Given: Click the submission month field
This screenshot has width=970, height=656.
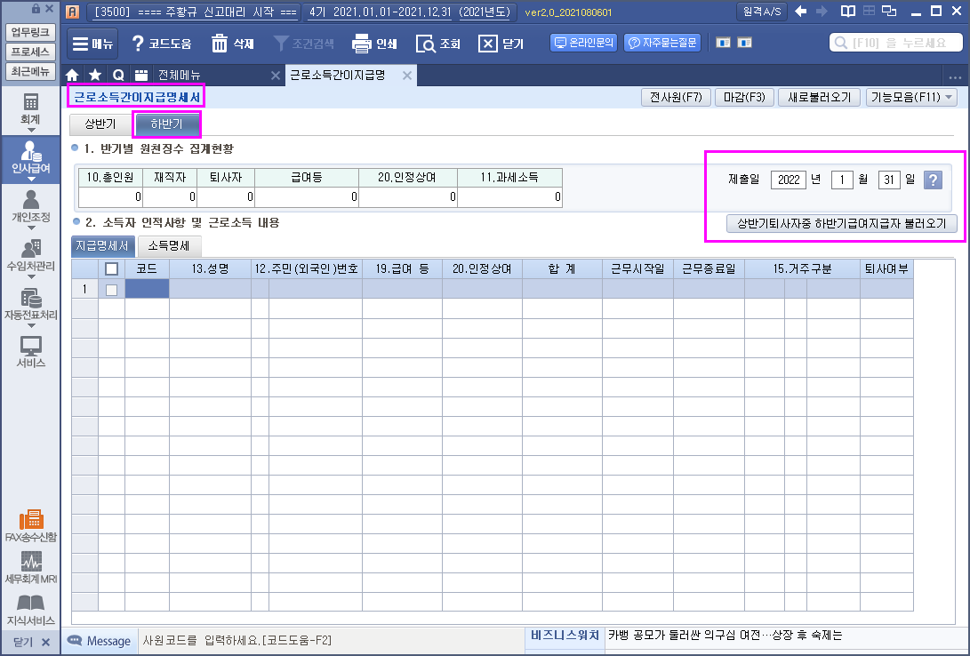Looking at the screenshot, I should click(842, 180).
